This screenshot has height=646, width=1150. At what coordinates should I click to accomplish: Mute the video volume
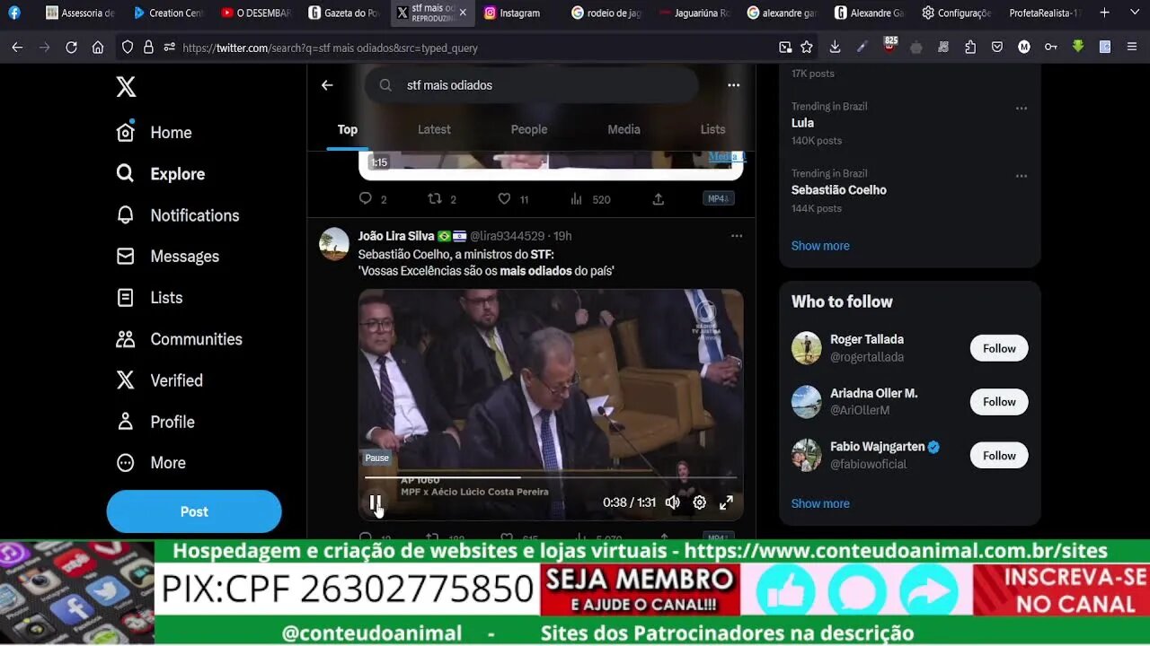(673, 502)
